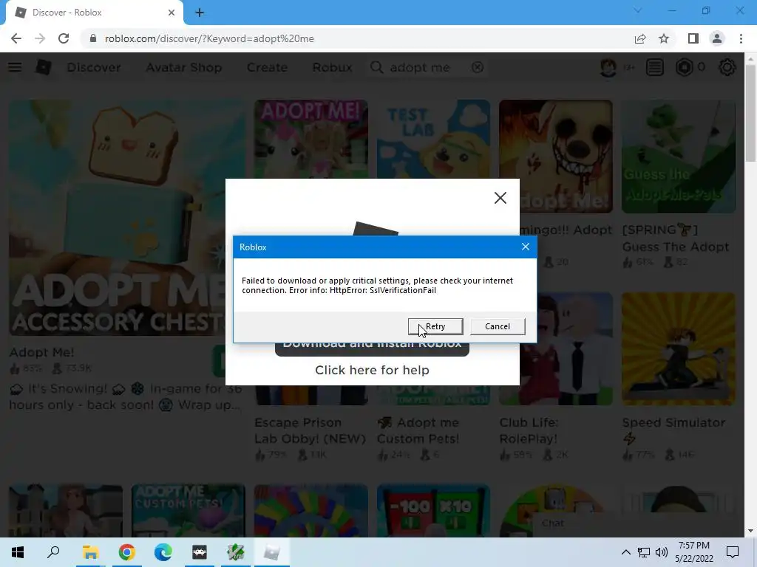Screen dimensions: 757x567
Task: Click 'Escape Prison Lab Obby! (NEW)' title
Action: [x=310, y=430]
